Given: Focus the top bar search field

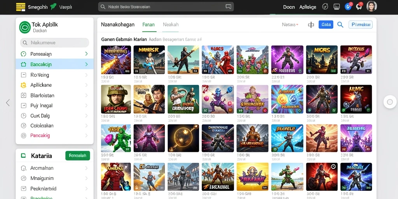Looking at the screenshot, I should (166, 7).
